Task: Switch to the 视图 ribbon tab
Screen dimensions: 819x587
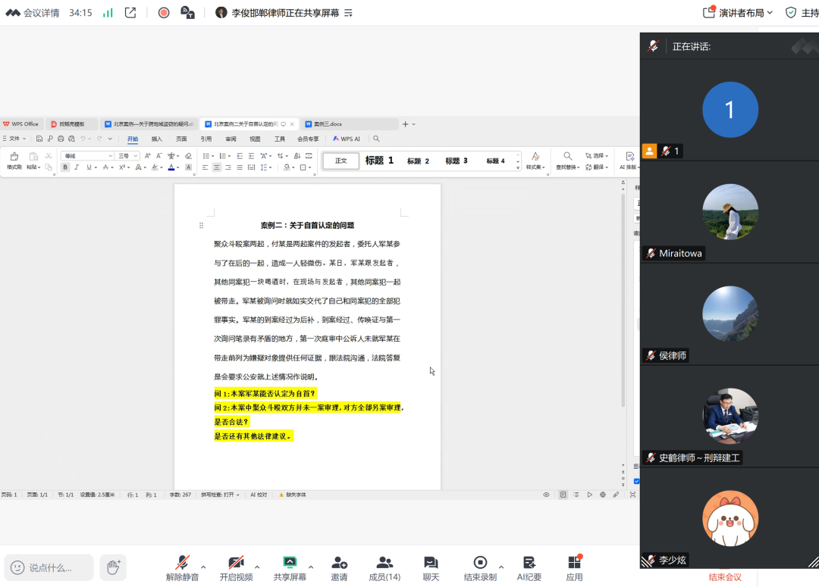Action: point(255,139)
